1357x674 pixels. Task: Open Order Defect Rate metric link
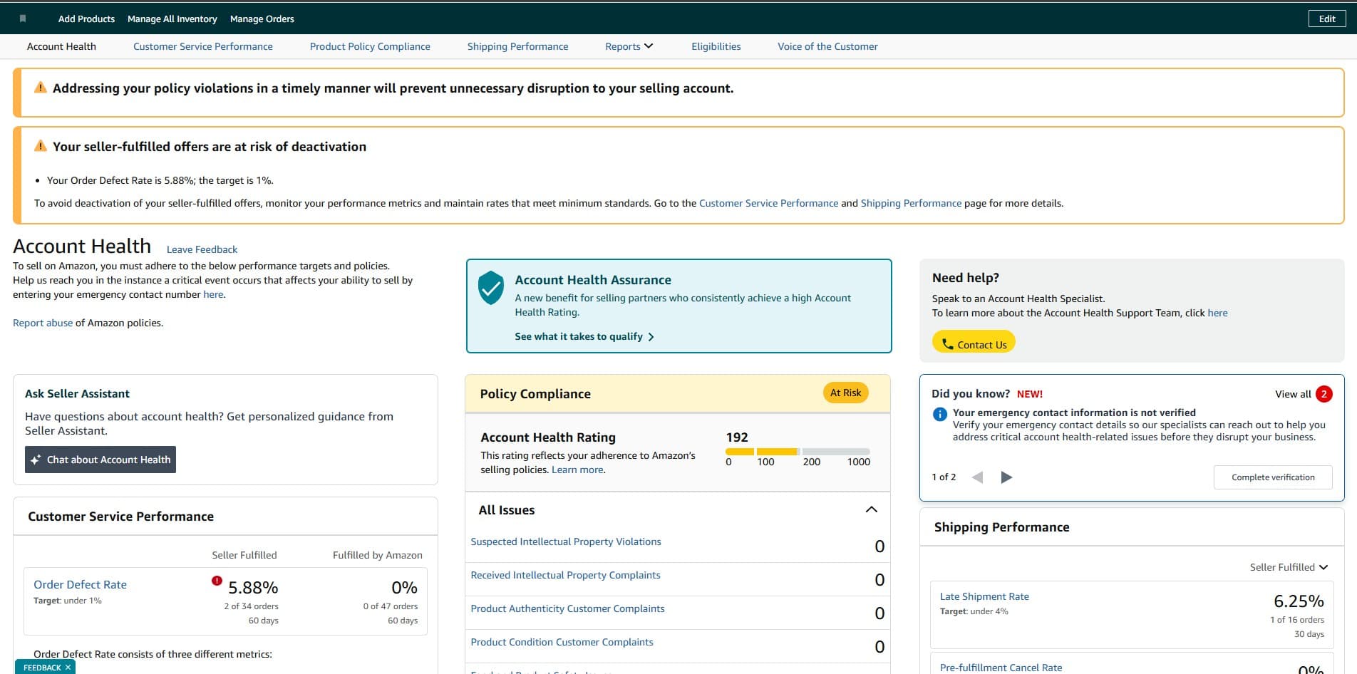click(80, 584)
